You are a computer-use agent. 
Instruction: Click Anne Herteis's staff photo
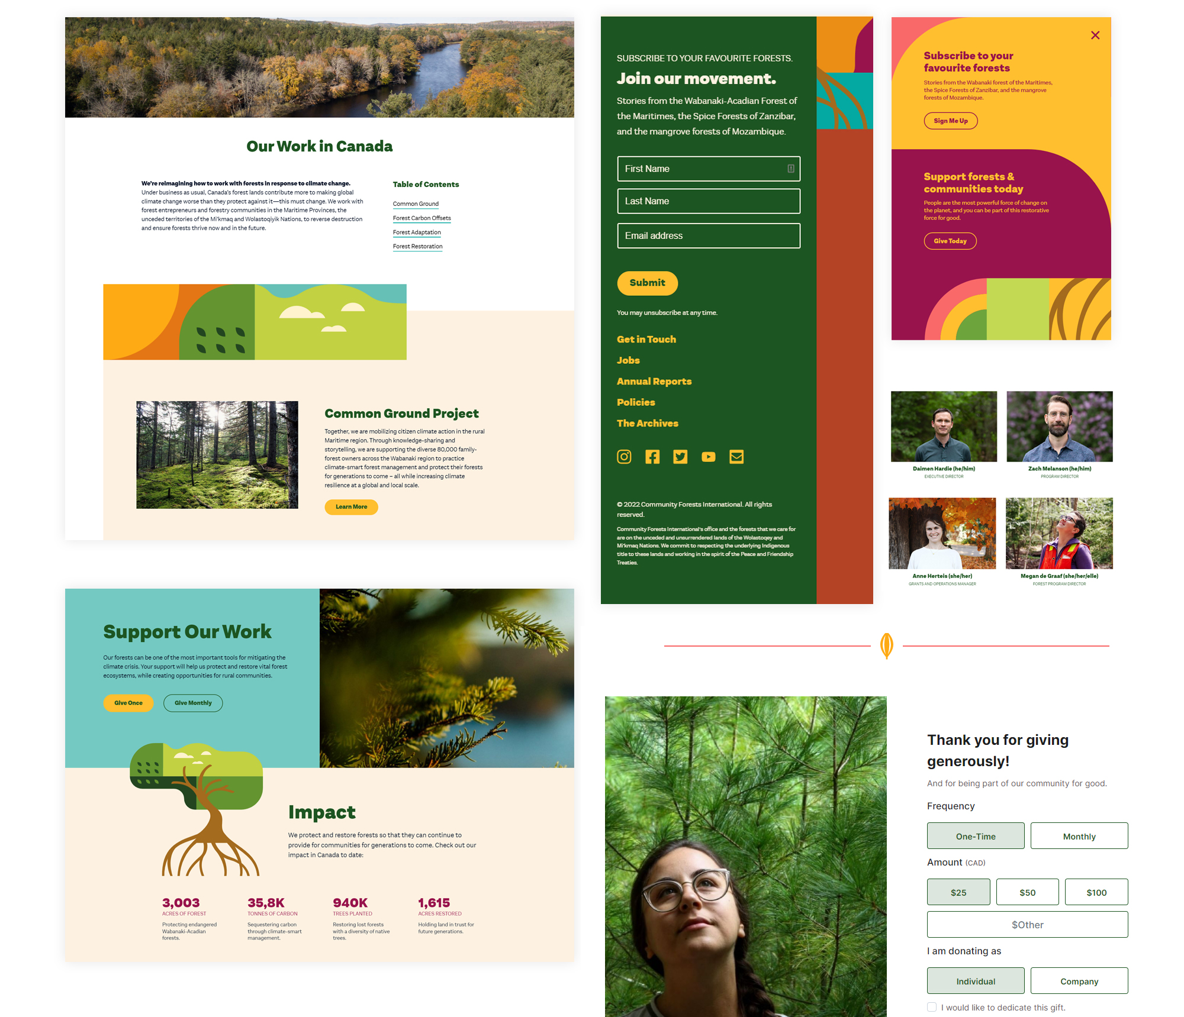[942, 533]
